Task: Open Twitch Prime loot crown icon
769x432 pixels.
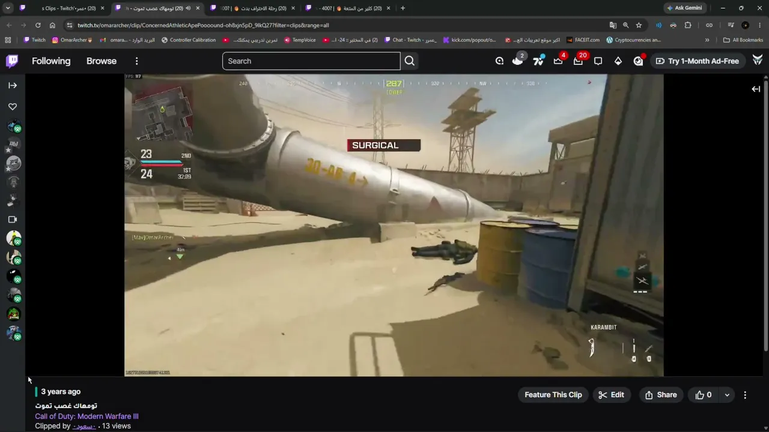Action: [x=558, y=61]
